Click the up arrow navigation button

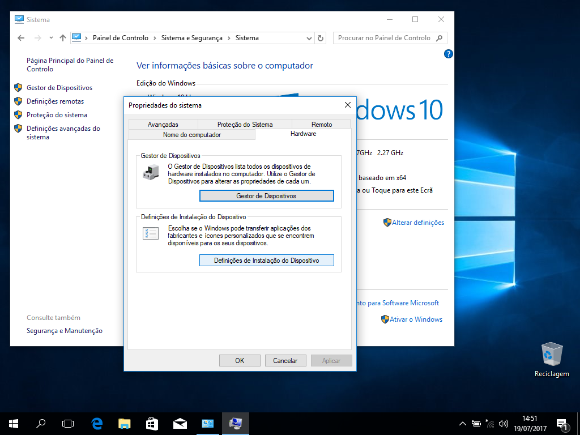(x=63, y=38)
